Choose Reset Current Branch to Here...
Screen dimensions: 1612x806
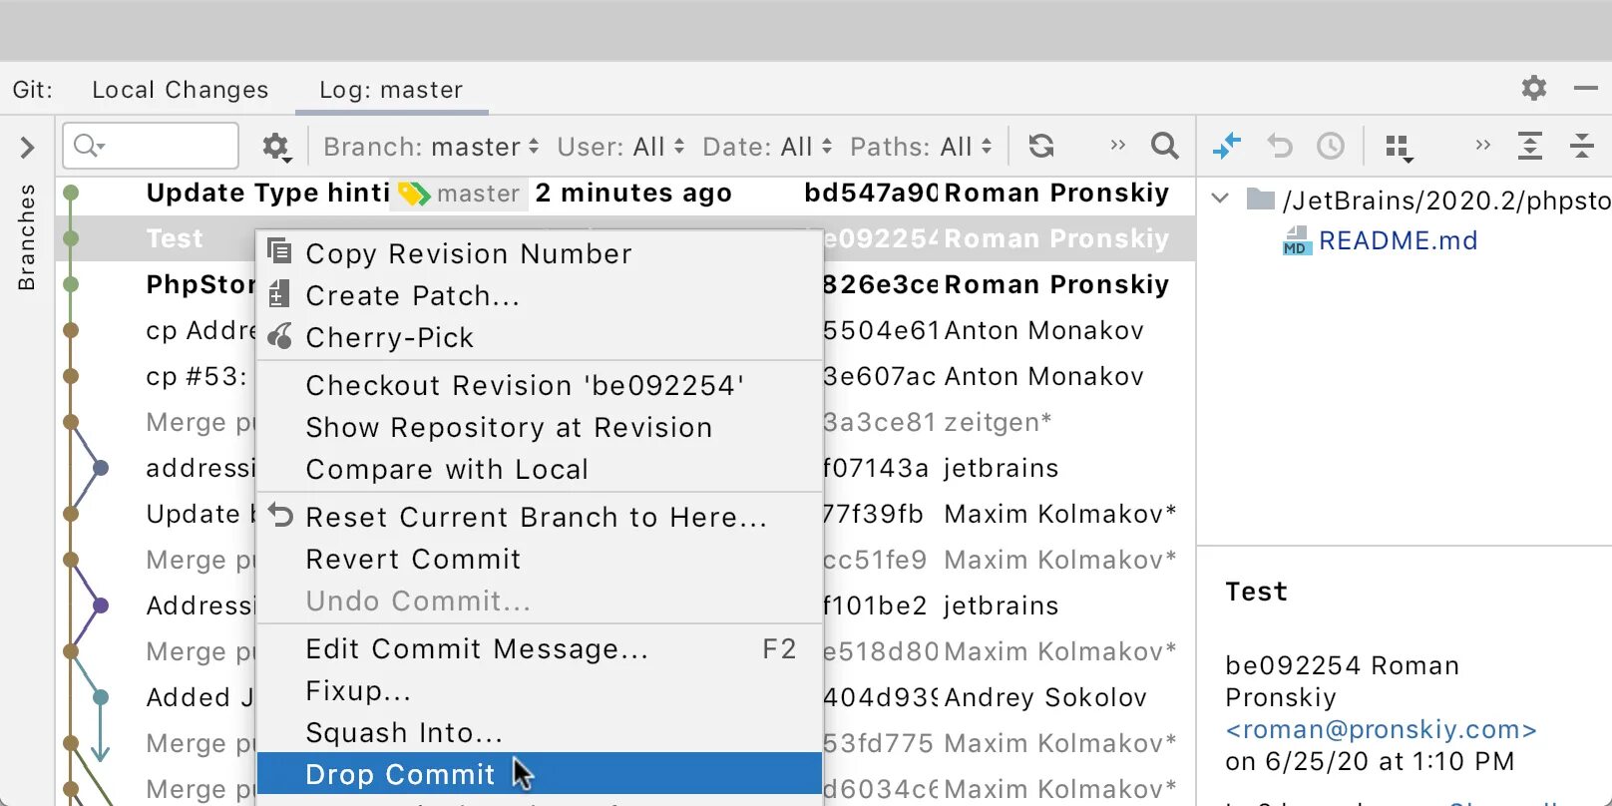click(x=540, y=517)
